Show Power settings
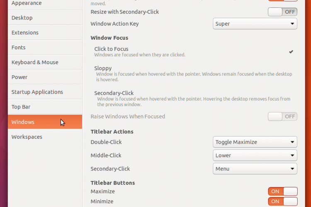 pos(45,77)
